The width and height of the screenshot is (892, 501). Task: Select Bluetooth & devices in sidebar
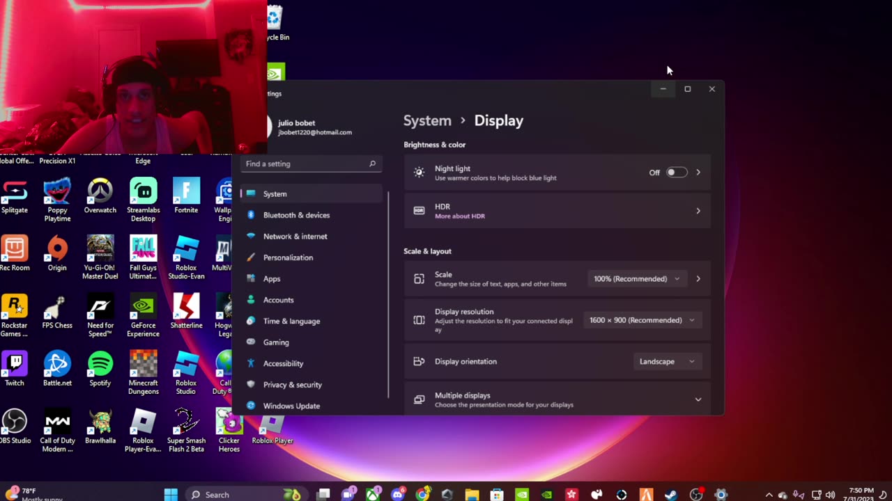pos(296,215)
